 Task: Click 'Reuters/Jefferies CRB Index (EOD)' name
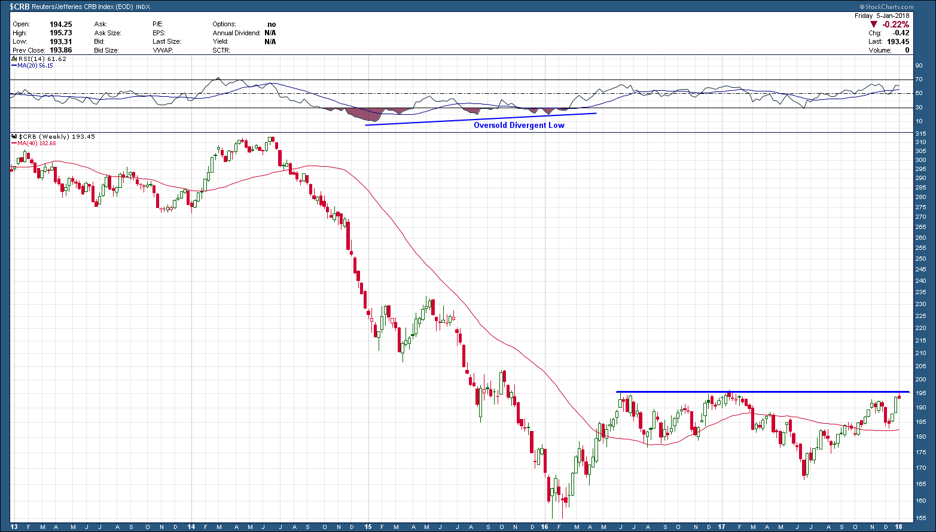pyautogui.click(x=83, y=7)
